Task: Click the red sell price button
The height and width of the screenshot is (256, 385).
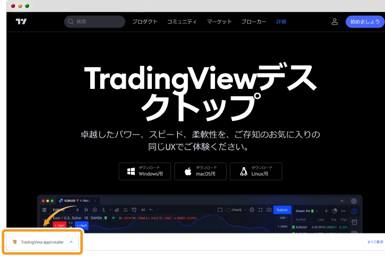Action: [60, 225]
